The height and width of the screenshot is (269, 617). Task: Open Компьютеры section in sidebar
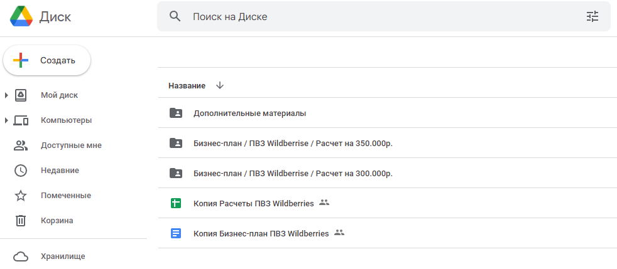coord(67,120)
